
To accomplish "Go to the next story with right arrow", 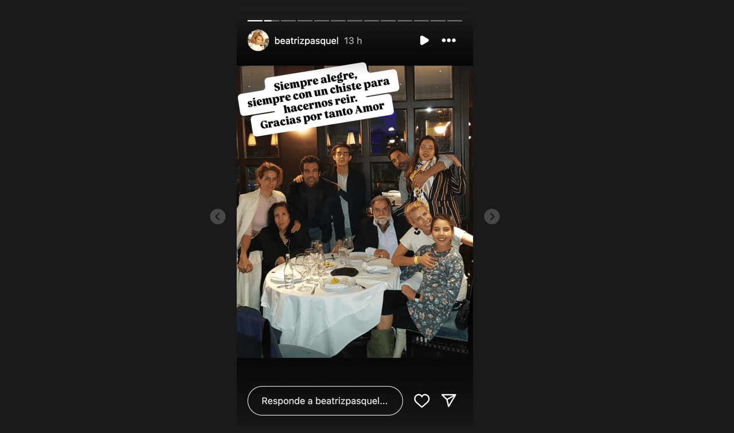I will [x=491, y=216].
